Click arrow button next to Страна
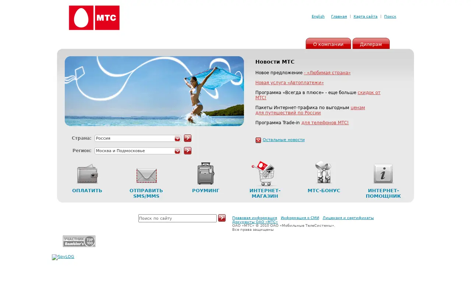 tap(188, 138)
